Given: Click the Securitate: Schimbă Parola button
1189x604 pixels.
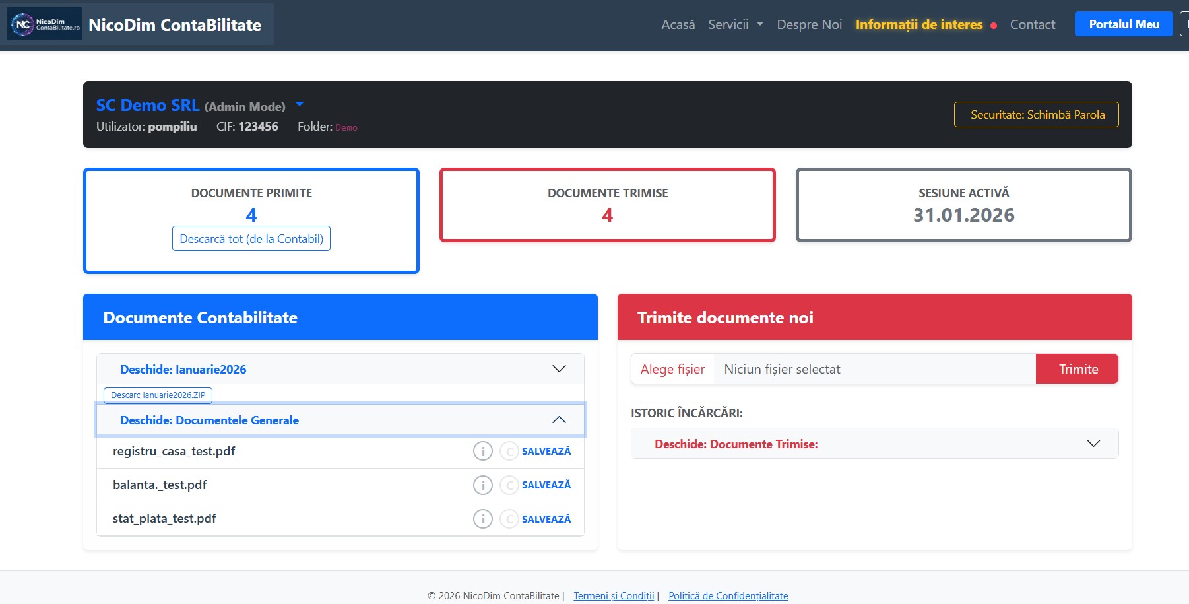Looking at the screenshot, I should [x=1036, y=115].
